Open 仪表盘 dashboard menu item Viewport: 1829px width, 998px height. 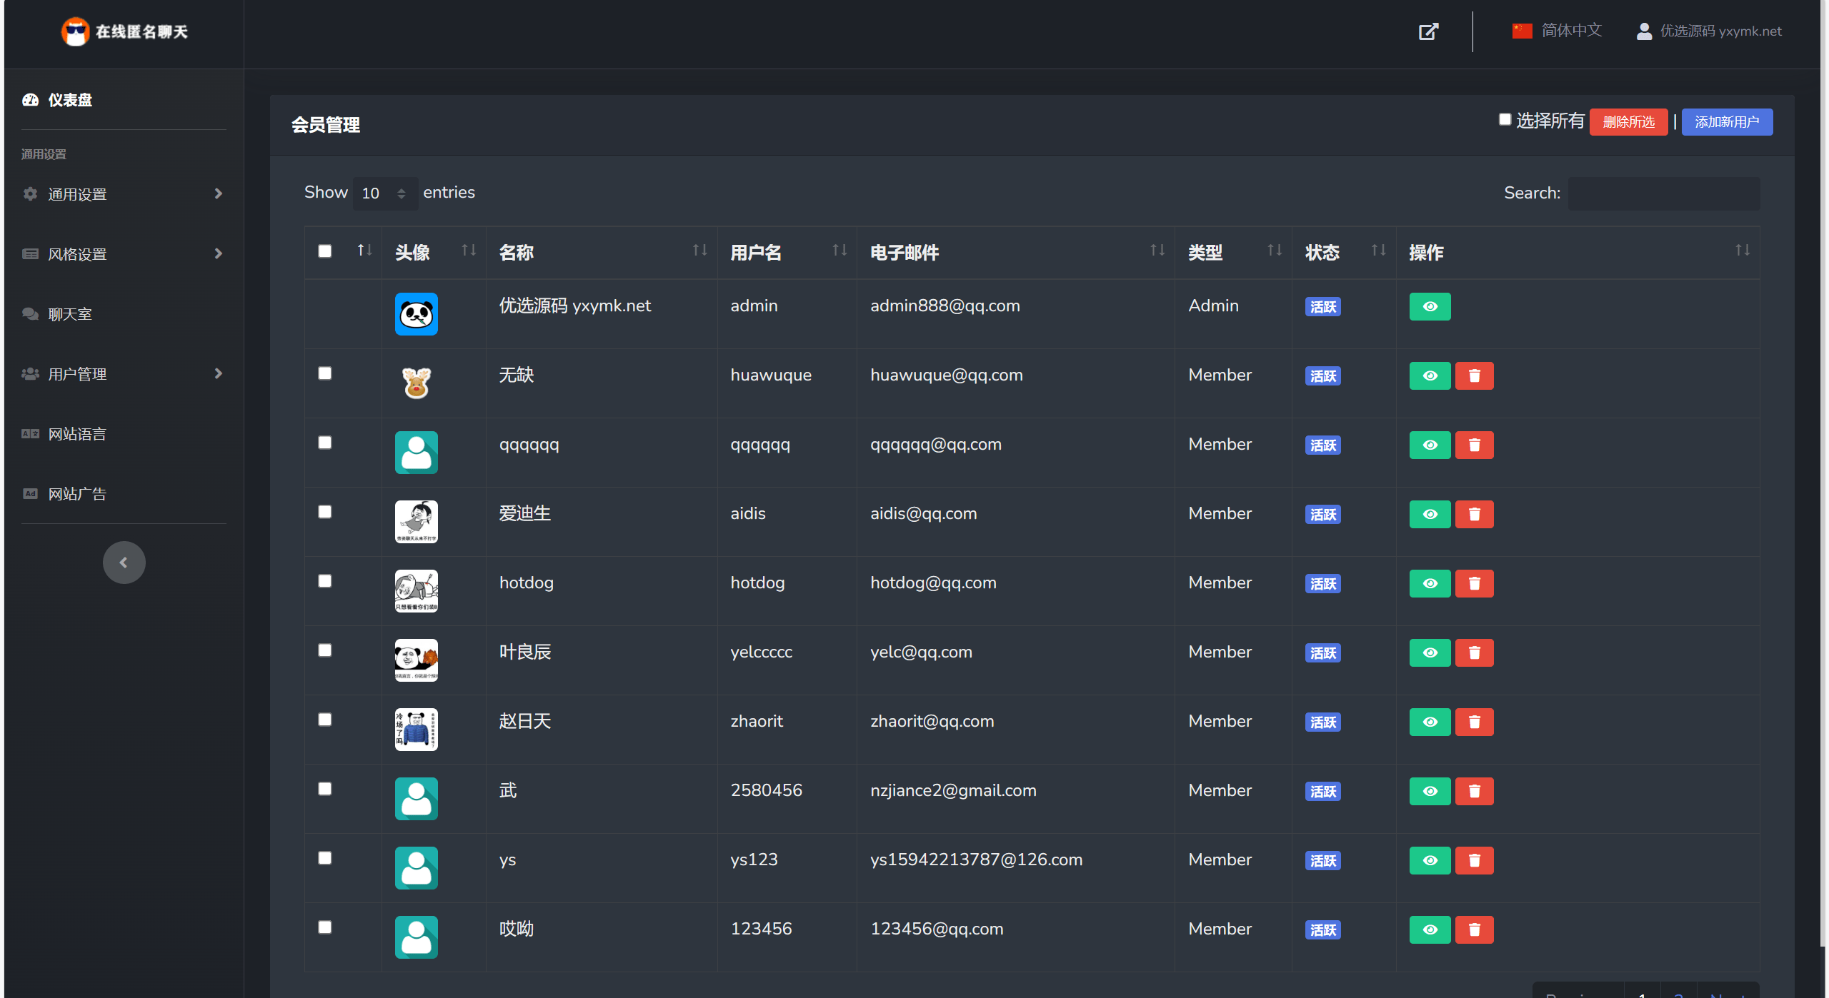pos(58,100)
